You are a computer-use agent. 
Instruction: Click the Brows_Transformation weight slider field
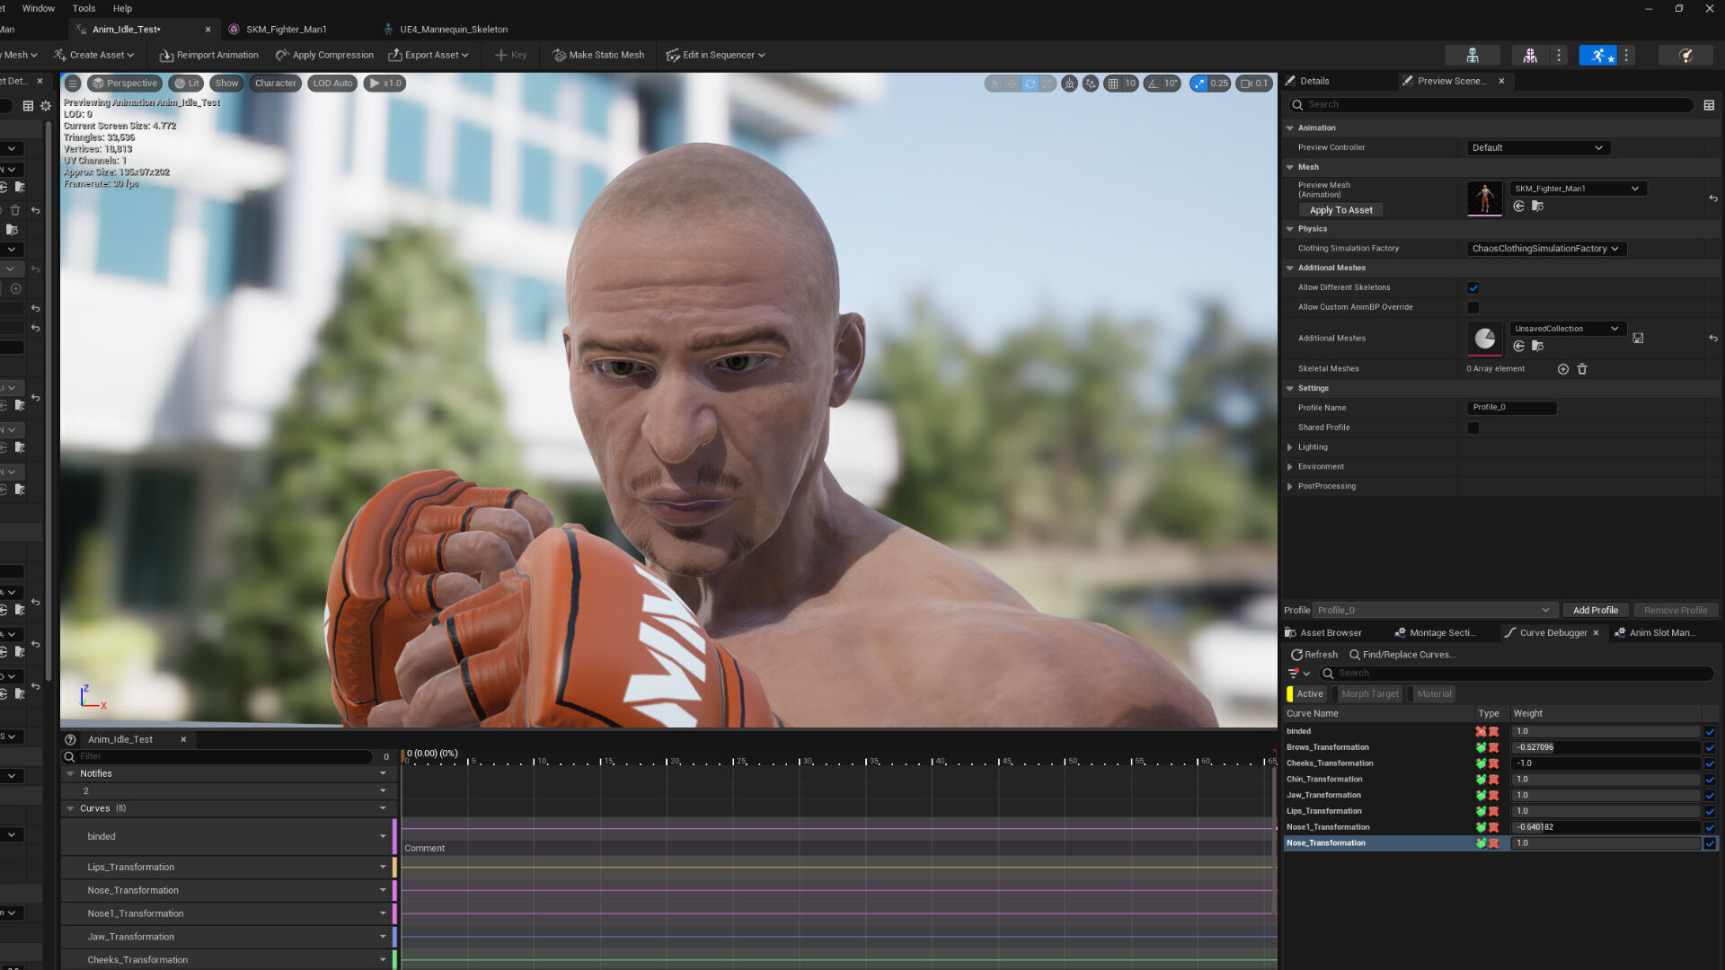pos(1605,747)
